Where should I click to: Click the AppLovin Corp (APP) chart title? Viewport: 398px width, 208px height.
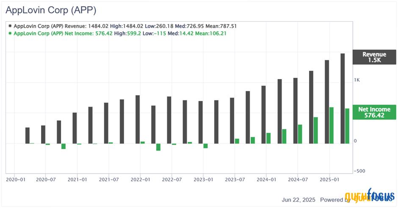(x=51, y=10)
